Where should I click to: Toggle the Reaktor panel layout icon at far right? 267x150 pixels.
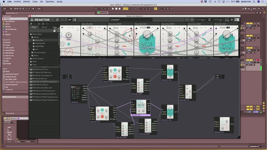click(x=237, y=20)
